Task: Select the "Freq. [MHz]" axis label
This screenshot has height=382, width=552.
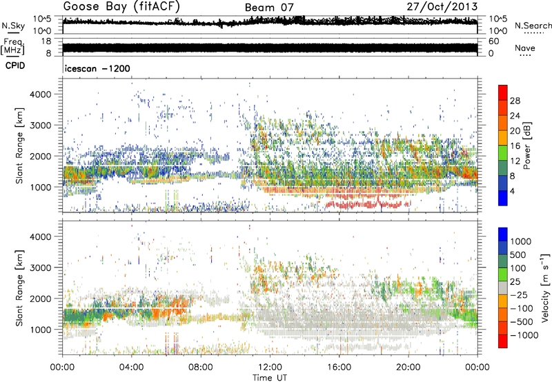Action: coord(12,46)
